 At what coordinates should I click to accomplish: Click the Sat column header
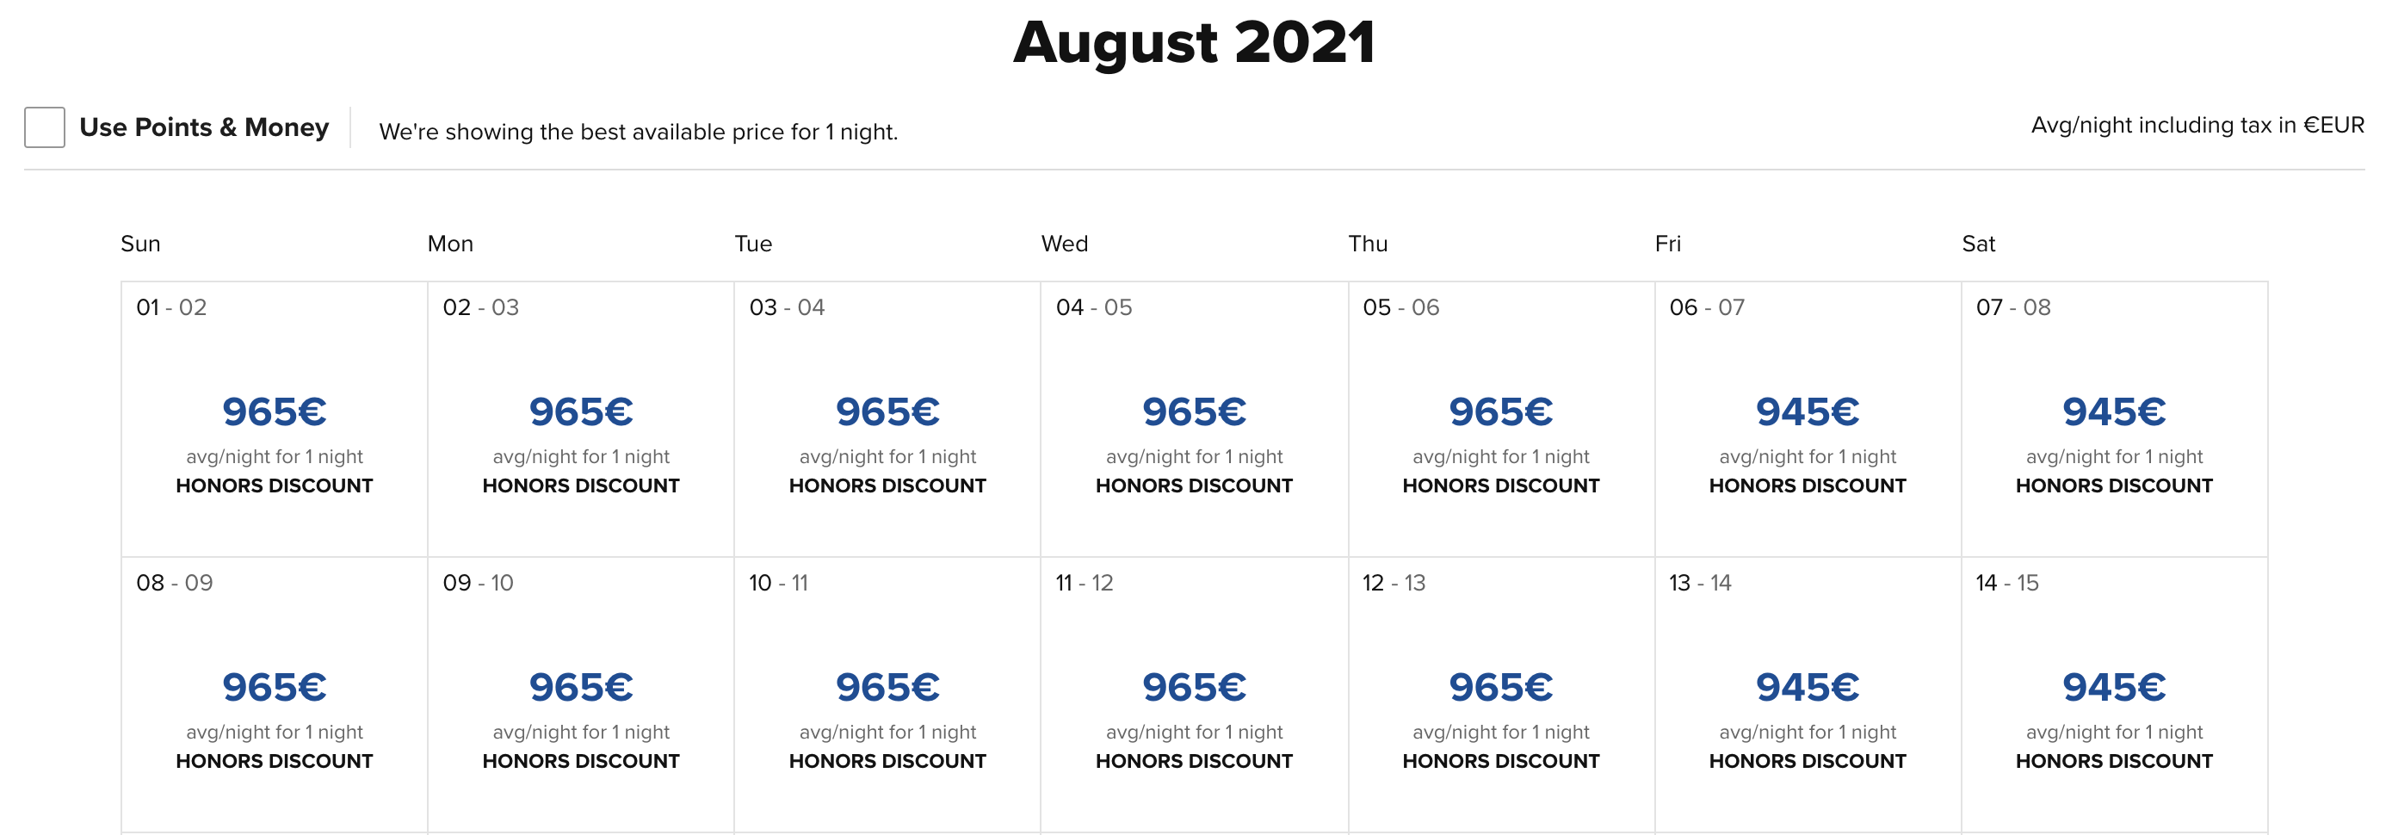click(1977, 244)
